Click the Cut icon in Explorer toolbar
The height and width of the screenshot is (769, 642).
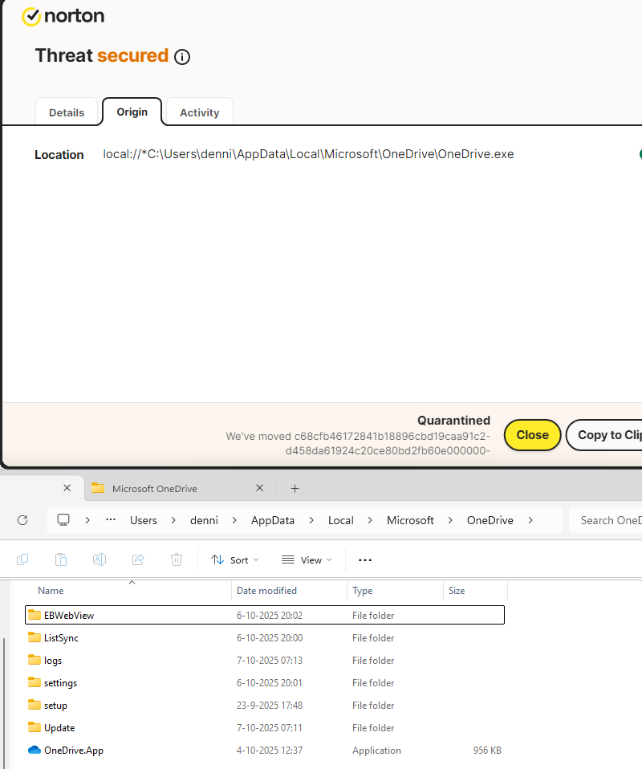coord(22,559)
